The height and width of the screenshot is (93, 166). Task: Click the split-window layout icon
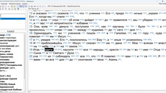[40, 6]
